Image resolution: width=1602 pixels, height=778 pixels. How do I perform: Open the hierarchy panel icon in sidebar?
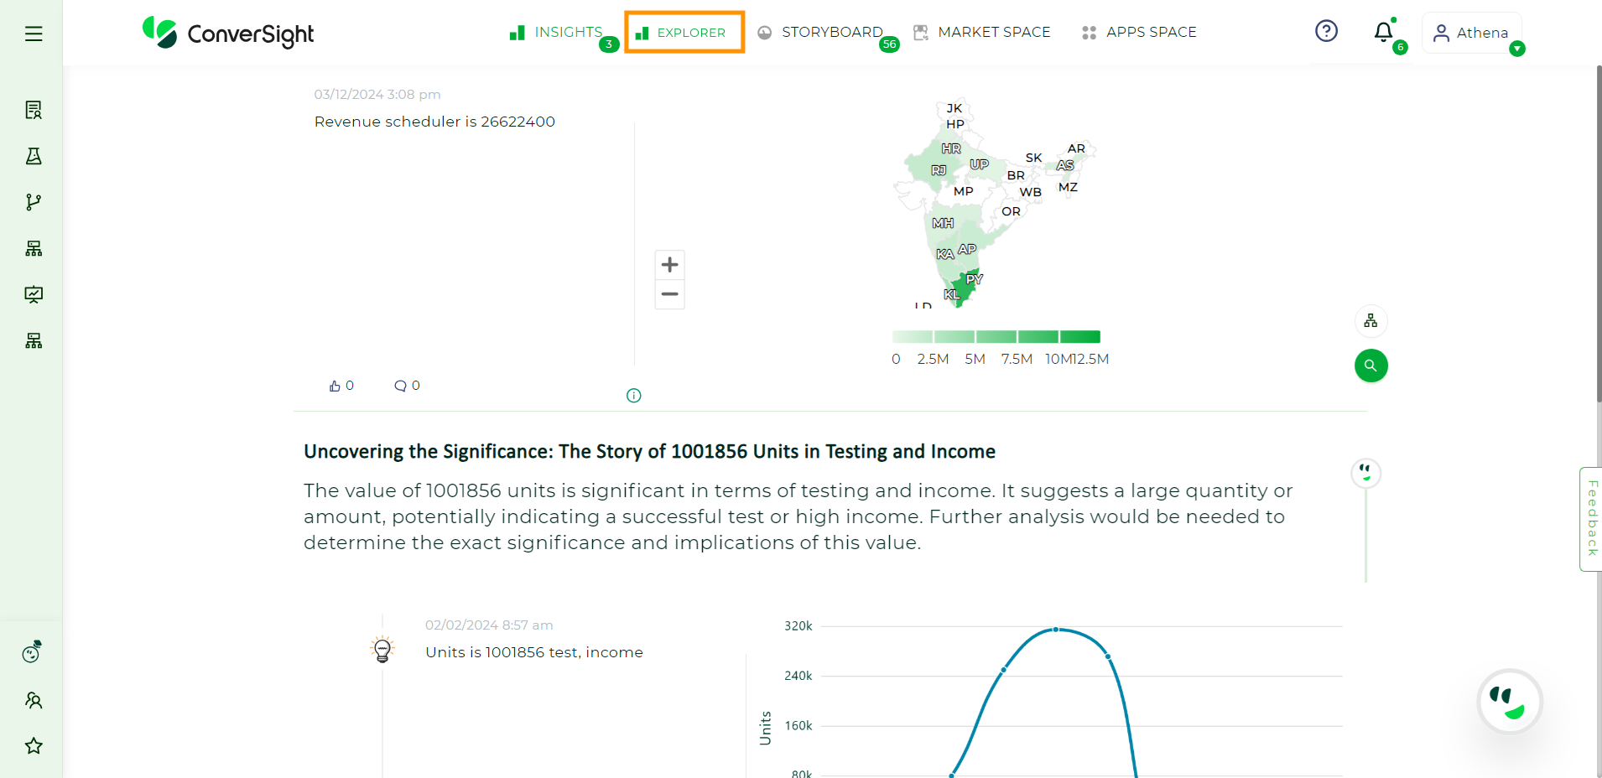[33, 247]
